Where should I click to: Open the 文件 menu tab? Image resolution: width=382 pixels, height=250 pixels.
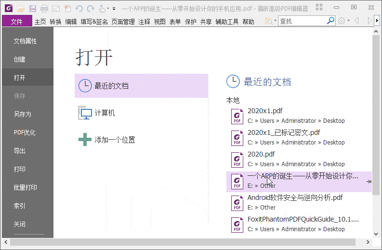coord(17,22)
